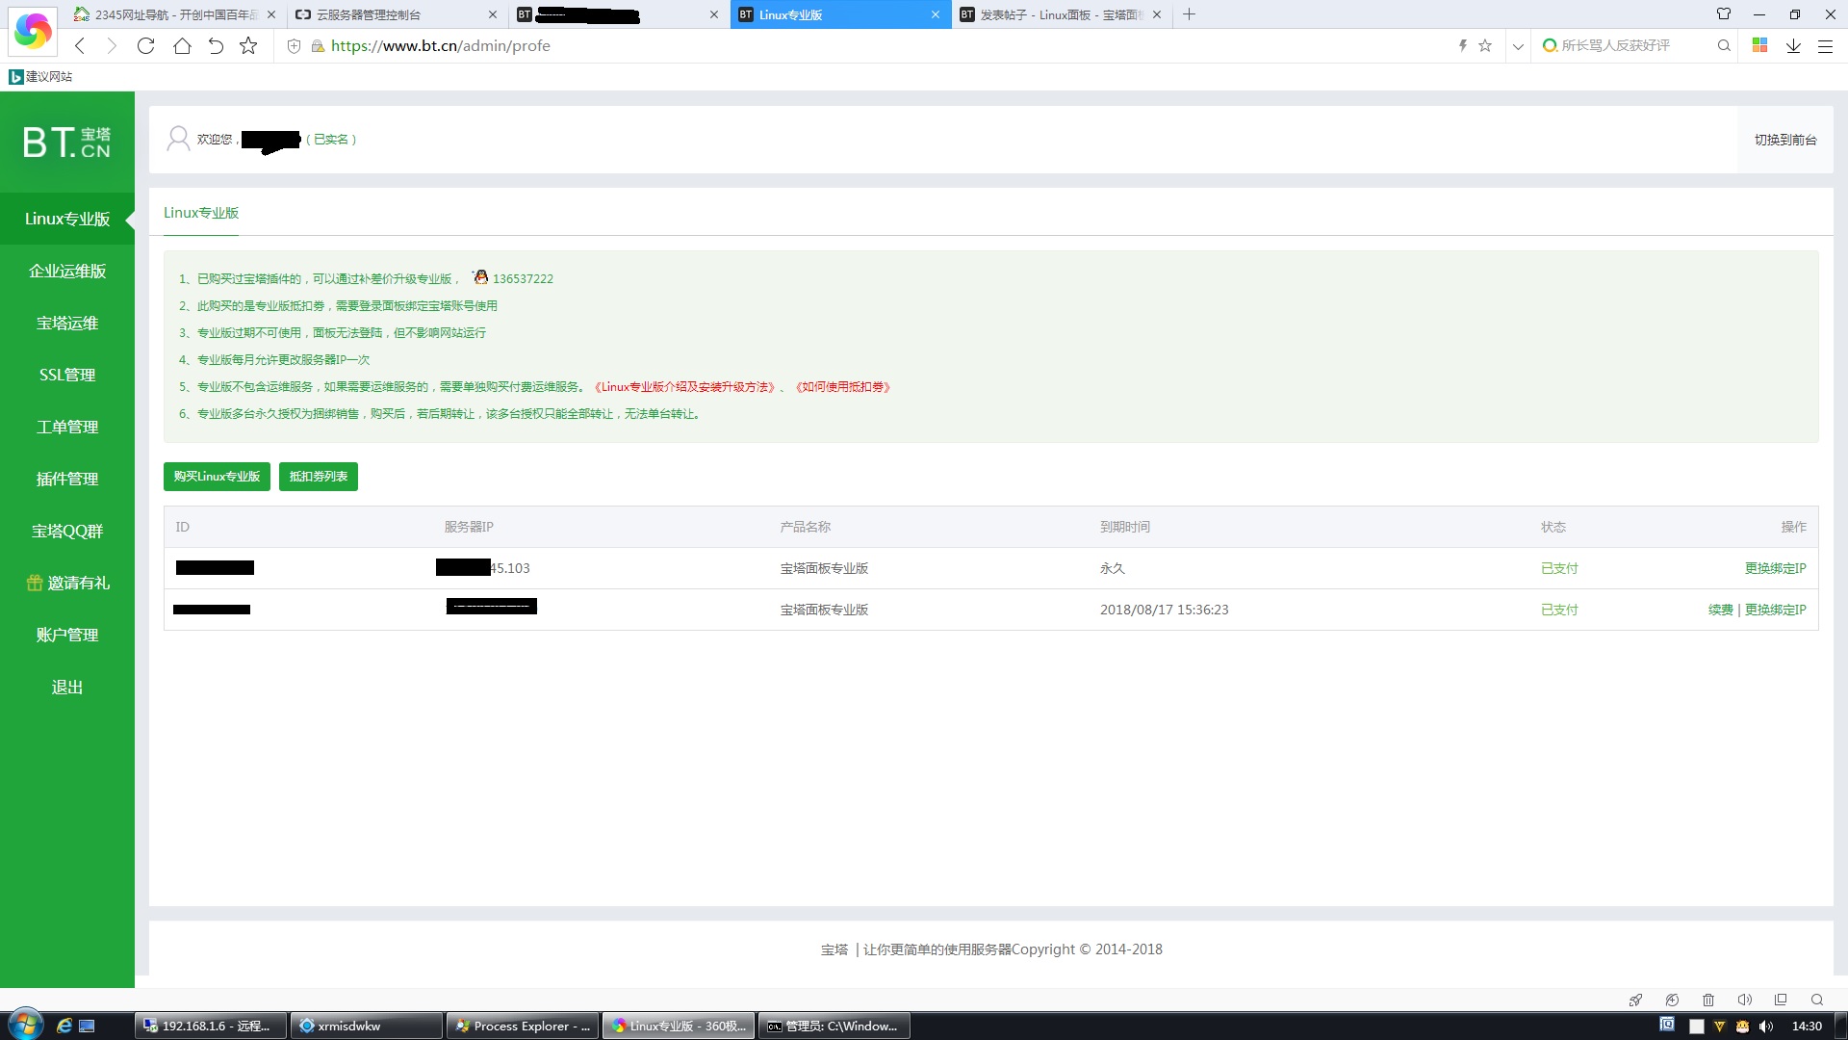Open a new tab with plus button
This screenshot has height=1040, width=1848.
pos(1189,14)
